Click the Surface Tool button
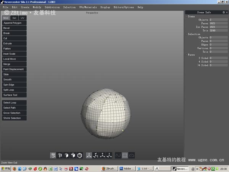229x172 pixels. [x=15, y=95]
